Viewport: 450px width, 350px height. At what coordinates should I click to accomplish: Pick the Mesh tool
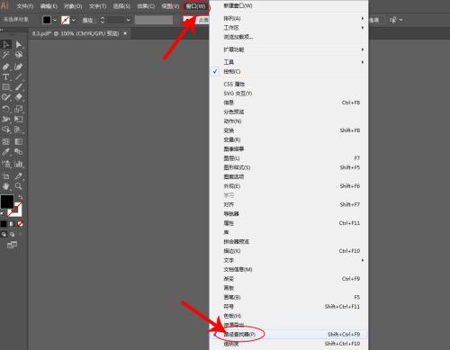coord(5,141)
